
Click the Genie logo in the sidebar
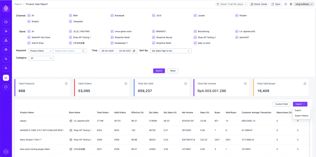click(6, 8)
